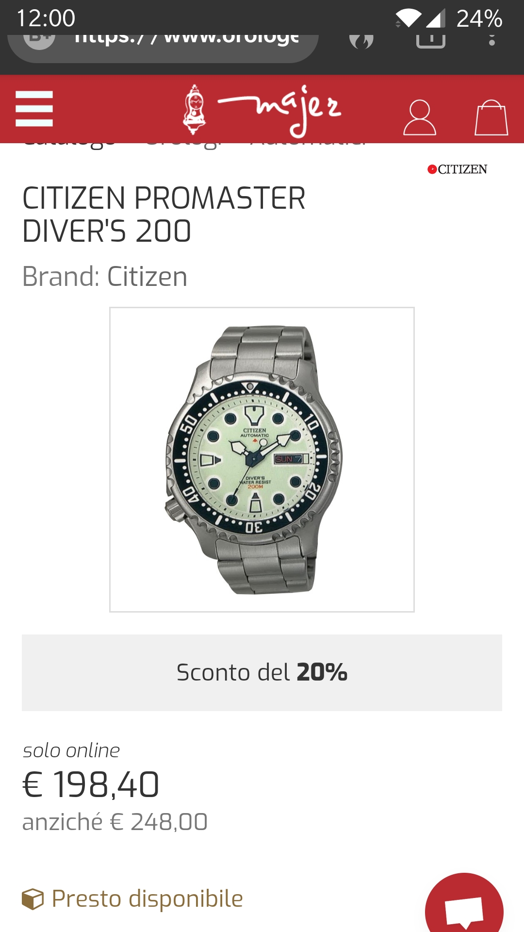Image resolution: width=524 pixels, height=932 pixels.
Task: Click the Brand: Citizen link
Action: coord(105,277)
